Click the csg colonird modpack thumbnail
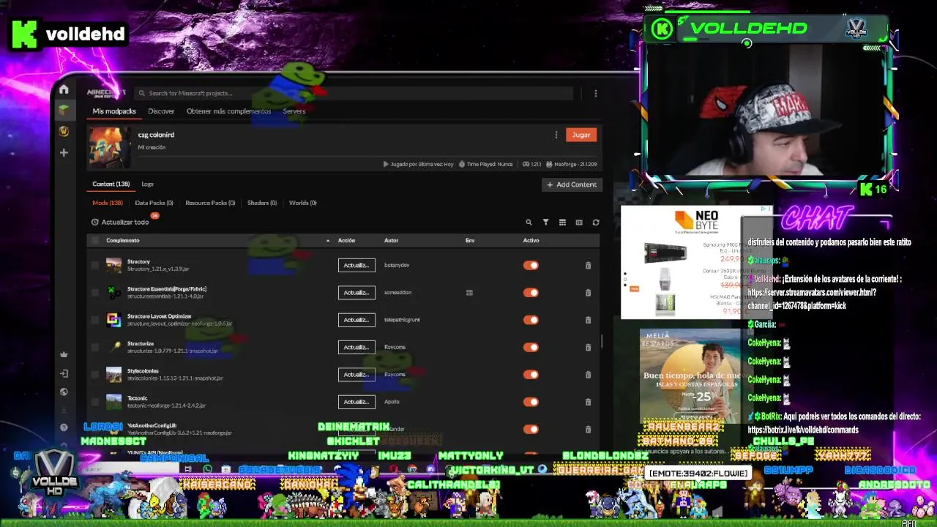This screenshot has width=937, height=527. click(110, 148)
